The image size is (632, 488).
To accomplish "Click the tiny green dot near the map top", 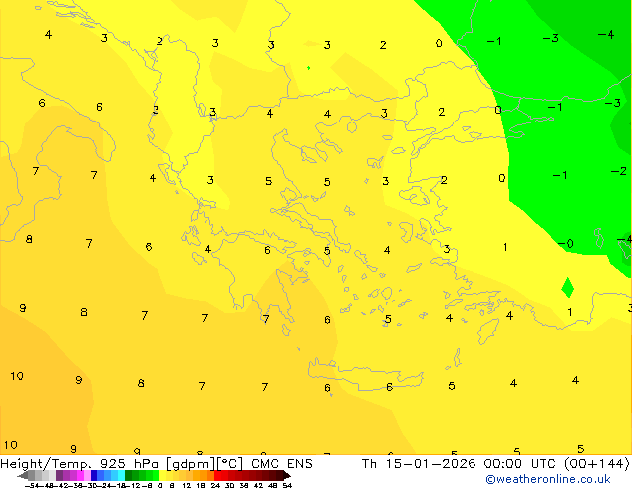I will [x=308, y=68].
